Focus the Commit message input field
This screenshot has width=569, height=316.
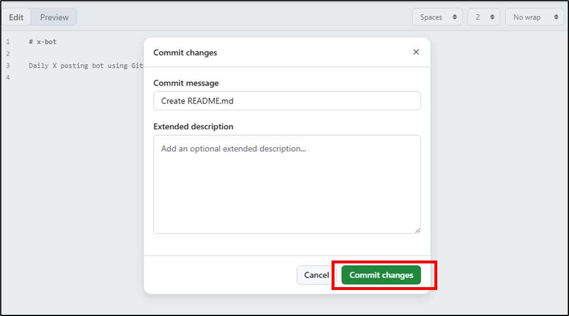pos(287,101)
